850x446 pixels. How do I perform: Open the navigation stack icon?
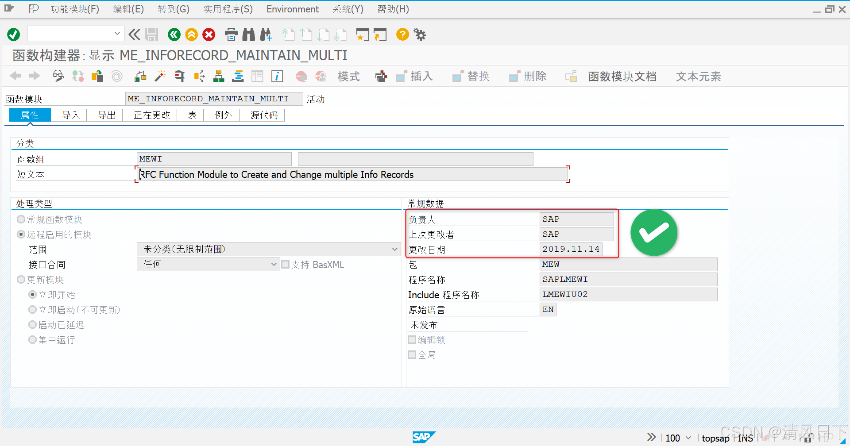pos(238,76)
